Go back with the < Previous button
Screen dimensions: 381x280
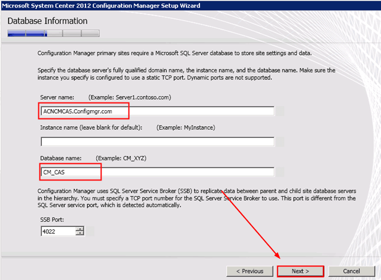250,271
